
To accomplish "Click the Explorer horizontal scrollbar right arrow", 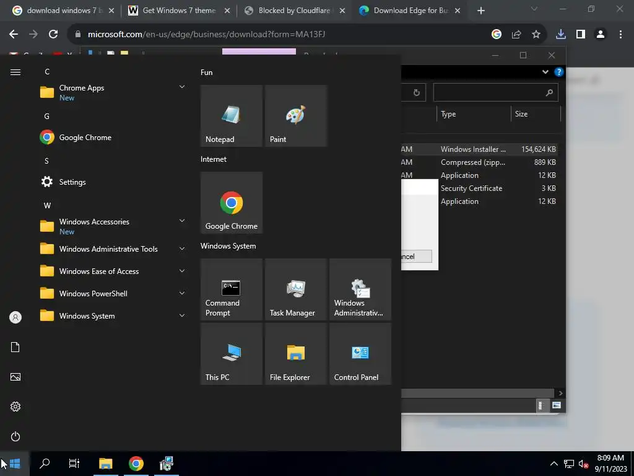I will pos(560,394).
